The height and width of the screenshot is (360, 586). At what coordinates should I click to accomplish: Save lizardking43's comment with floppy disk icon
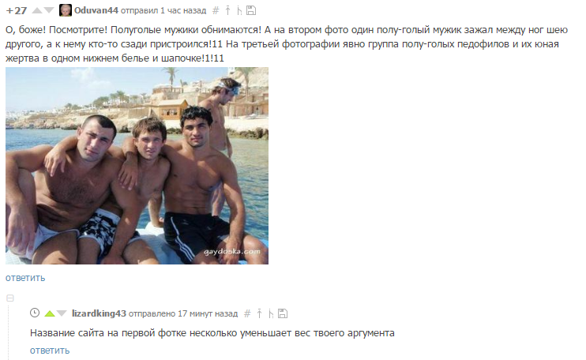pos(283,313)
